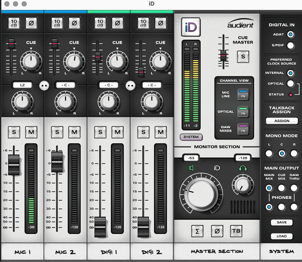Mute the Digi 2 channel
The image size is (302, 262).
(160, 132)
